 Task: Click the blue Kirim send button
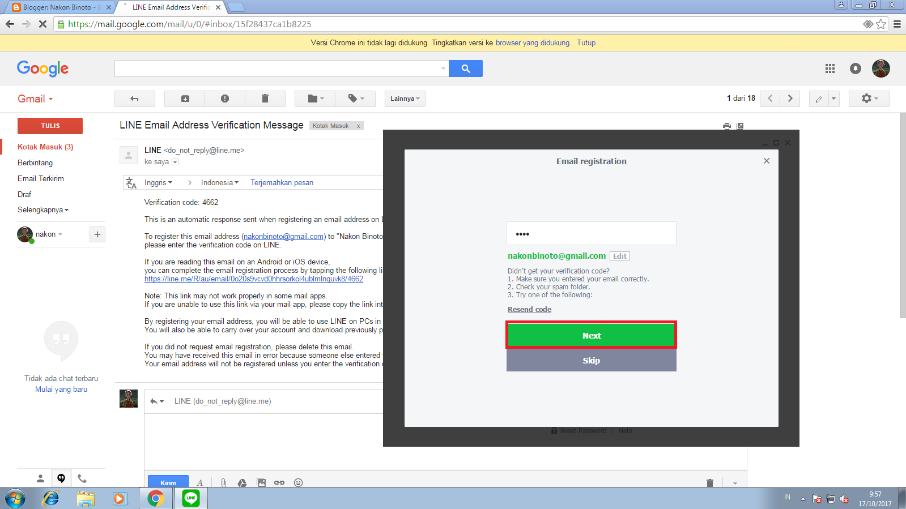coord(168,482)
